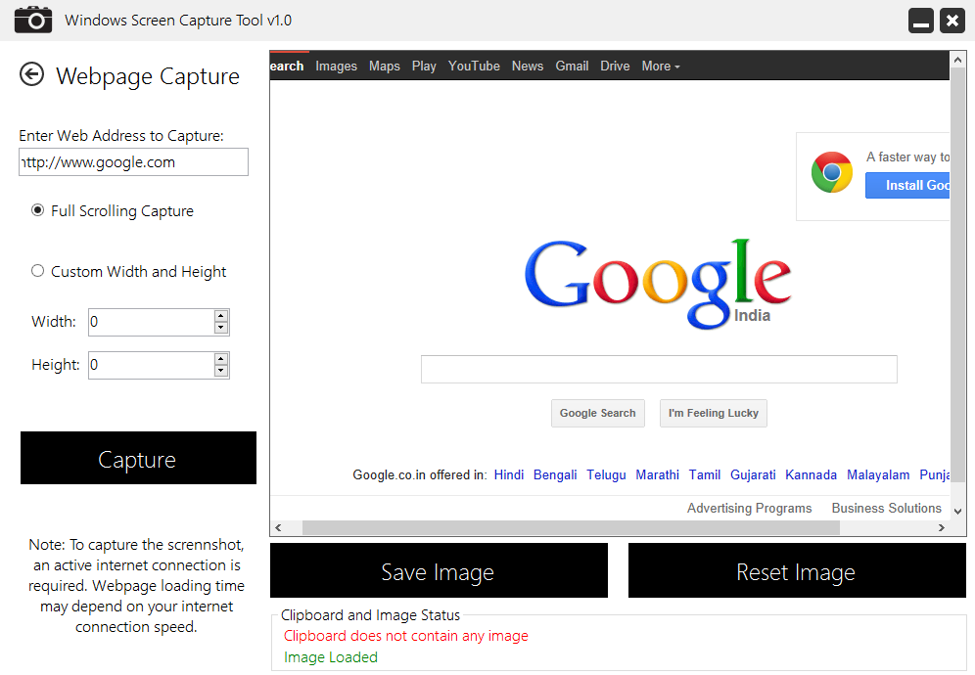The image size is (975, 675).
Task: Open the More dropdown in Google bar
Action: [661, 66]
